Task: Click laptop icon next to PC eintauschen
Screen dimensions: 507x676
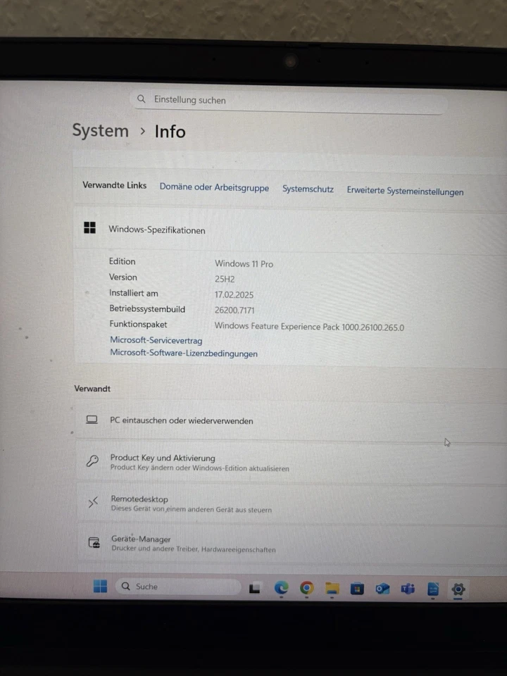Action: (x=92, y=420)
